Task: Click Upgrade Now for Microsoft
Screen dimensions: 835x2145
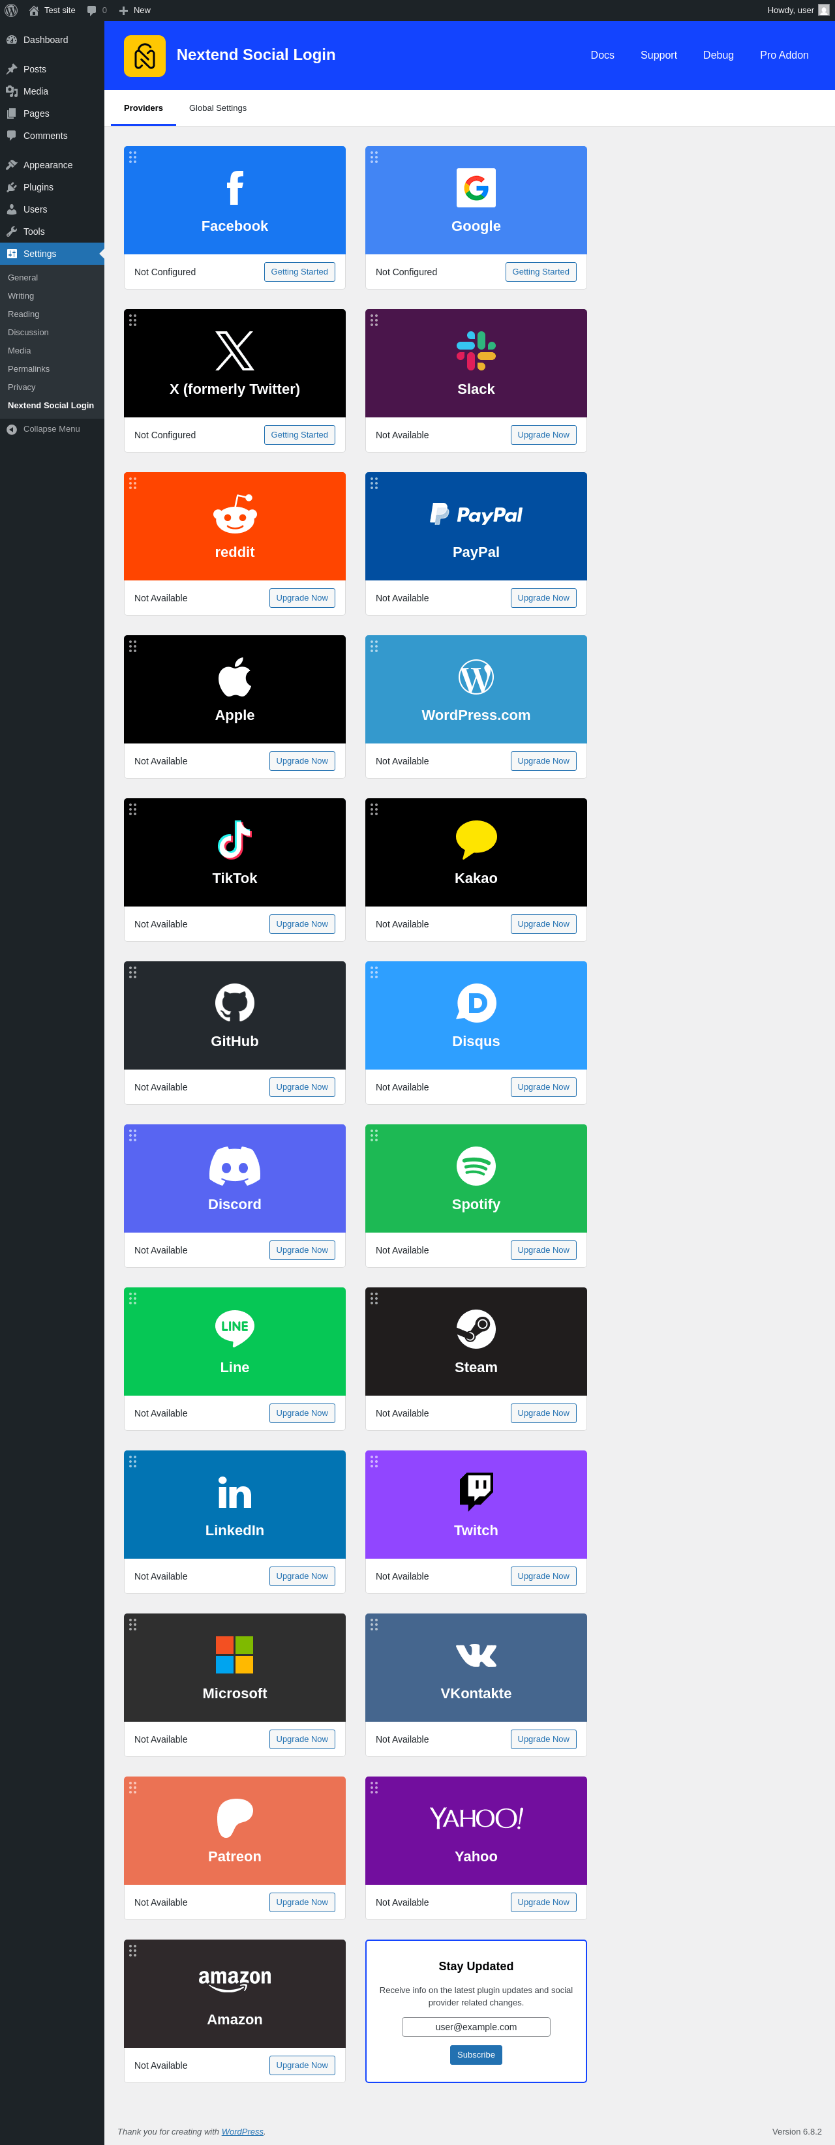Action: click(x=301, y=1739)
